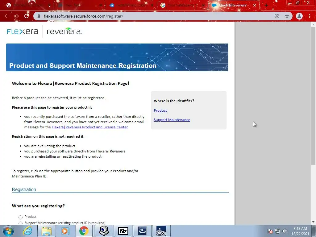The image size is (316, 237).
Task: Click 'you are reinstalling or reactivating' bullet
Action: pyautogui.click(x=63, y=156)
